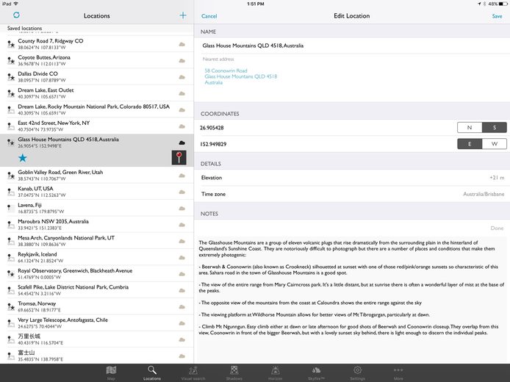Select Dallas Divide CO location
The height and width of the screenshot is (382, 510).
[96, 76]
